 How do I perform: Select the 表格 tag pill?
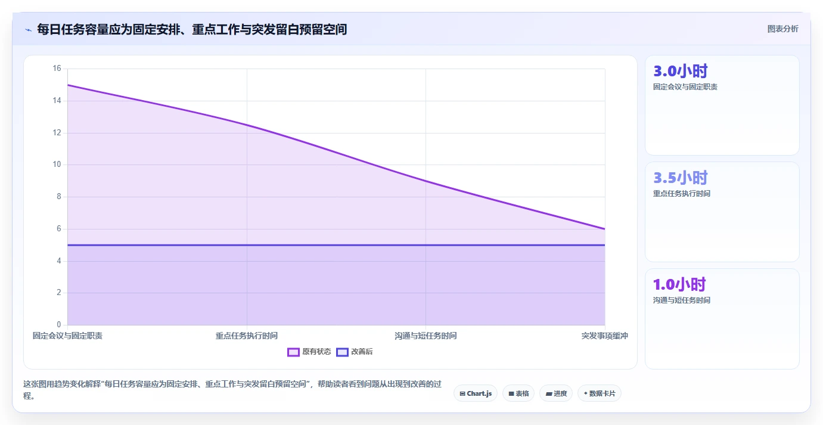point(518,393)
